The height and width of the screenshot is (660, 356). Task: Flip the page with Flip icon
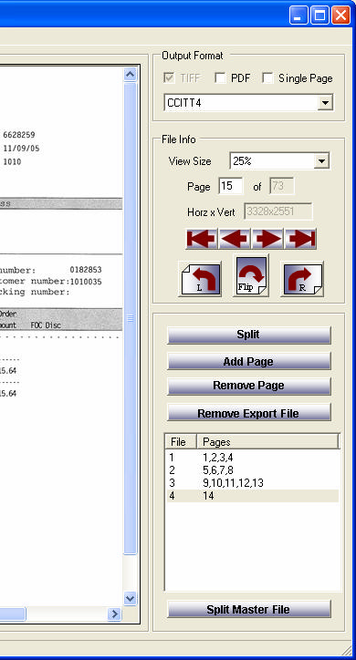pyautogui.click(x=251, y=275)
